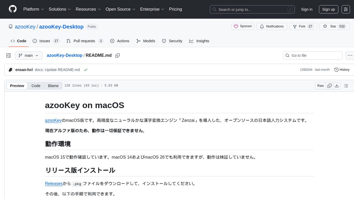Image resolution: width=354 pixels, height=199 pixels.
Task: Expand the Solutions menu
Action: pos(60,9)
